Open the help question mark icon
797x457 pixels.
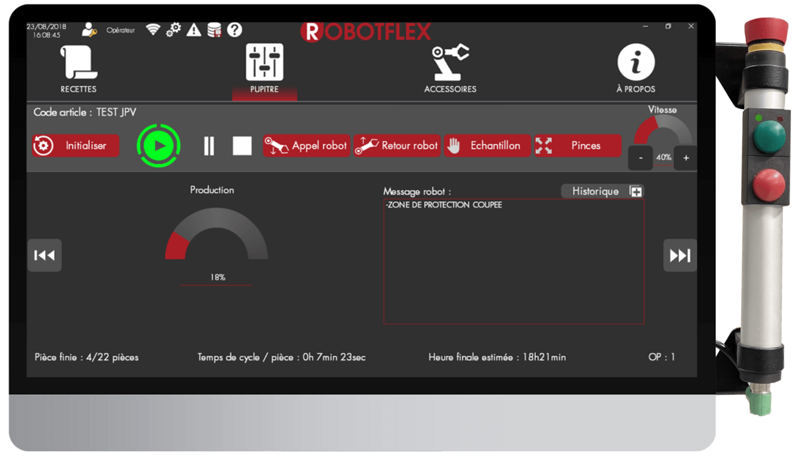click(x=234, y=30)
